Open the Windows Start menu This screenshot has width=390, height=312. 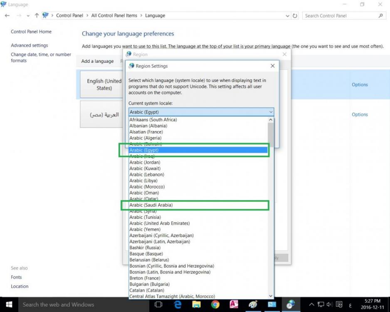[x=9, y=305]
